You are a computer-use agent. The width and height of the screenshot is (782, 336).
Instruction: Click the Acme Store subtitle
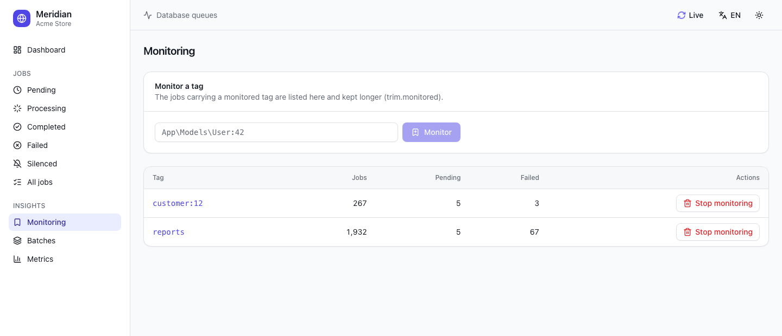(53, 24)
